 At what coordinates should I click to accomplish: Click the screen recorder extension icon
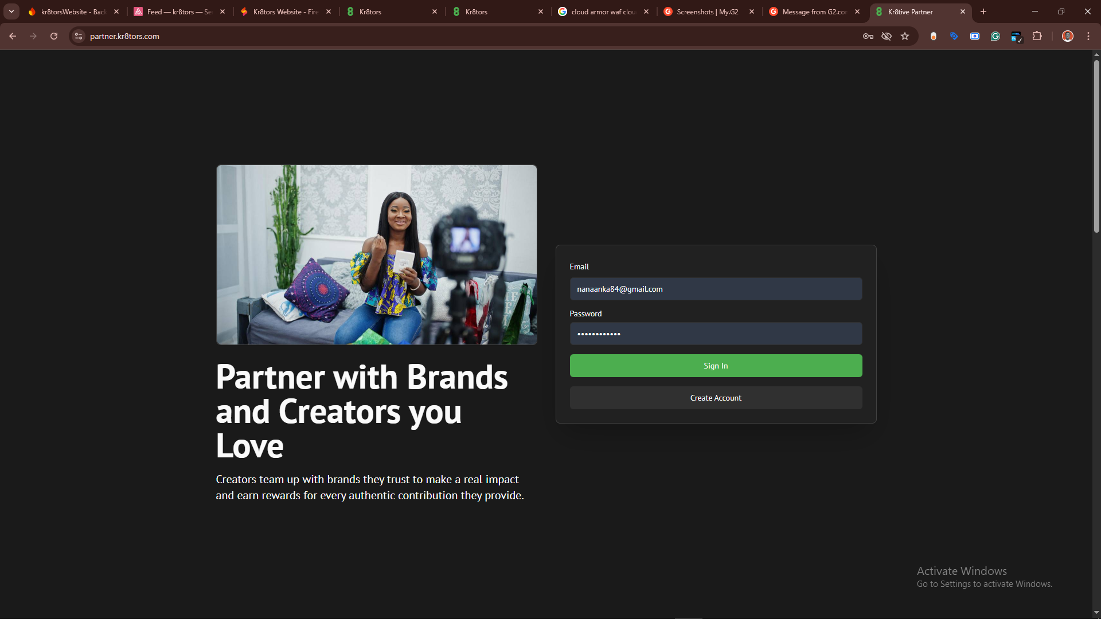(x=975, y=36)
